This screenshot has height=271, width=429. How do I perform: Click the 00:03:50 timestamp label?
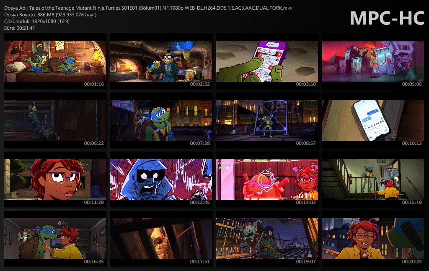tap(306, 84)
